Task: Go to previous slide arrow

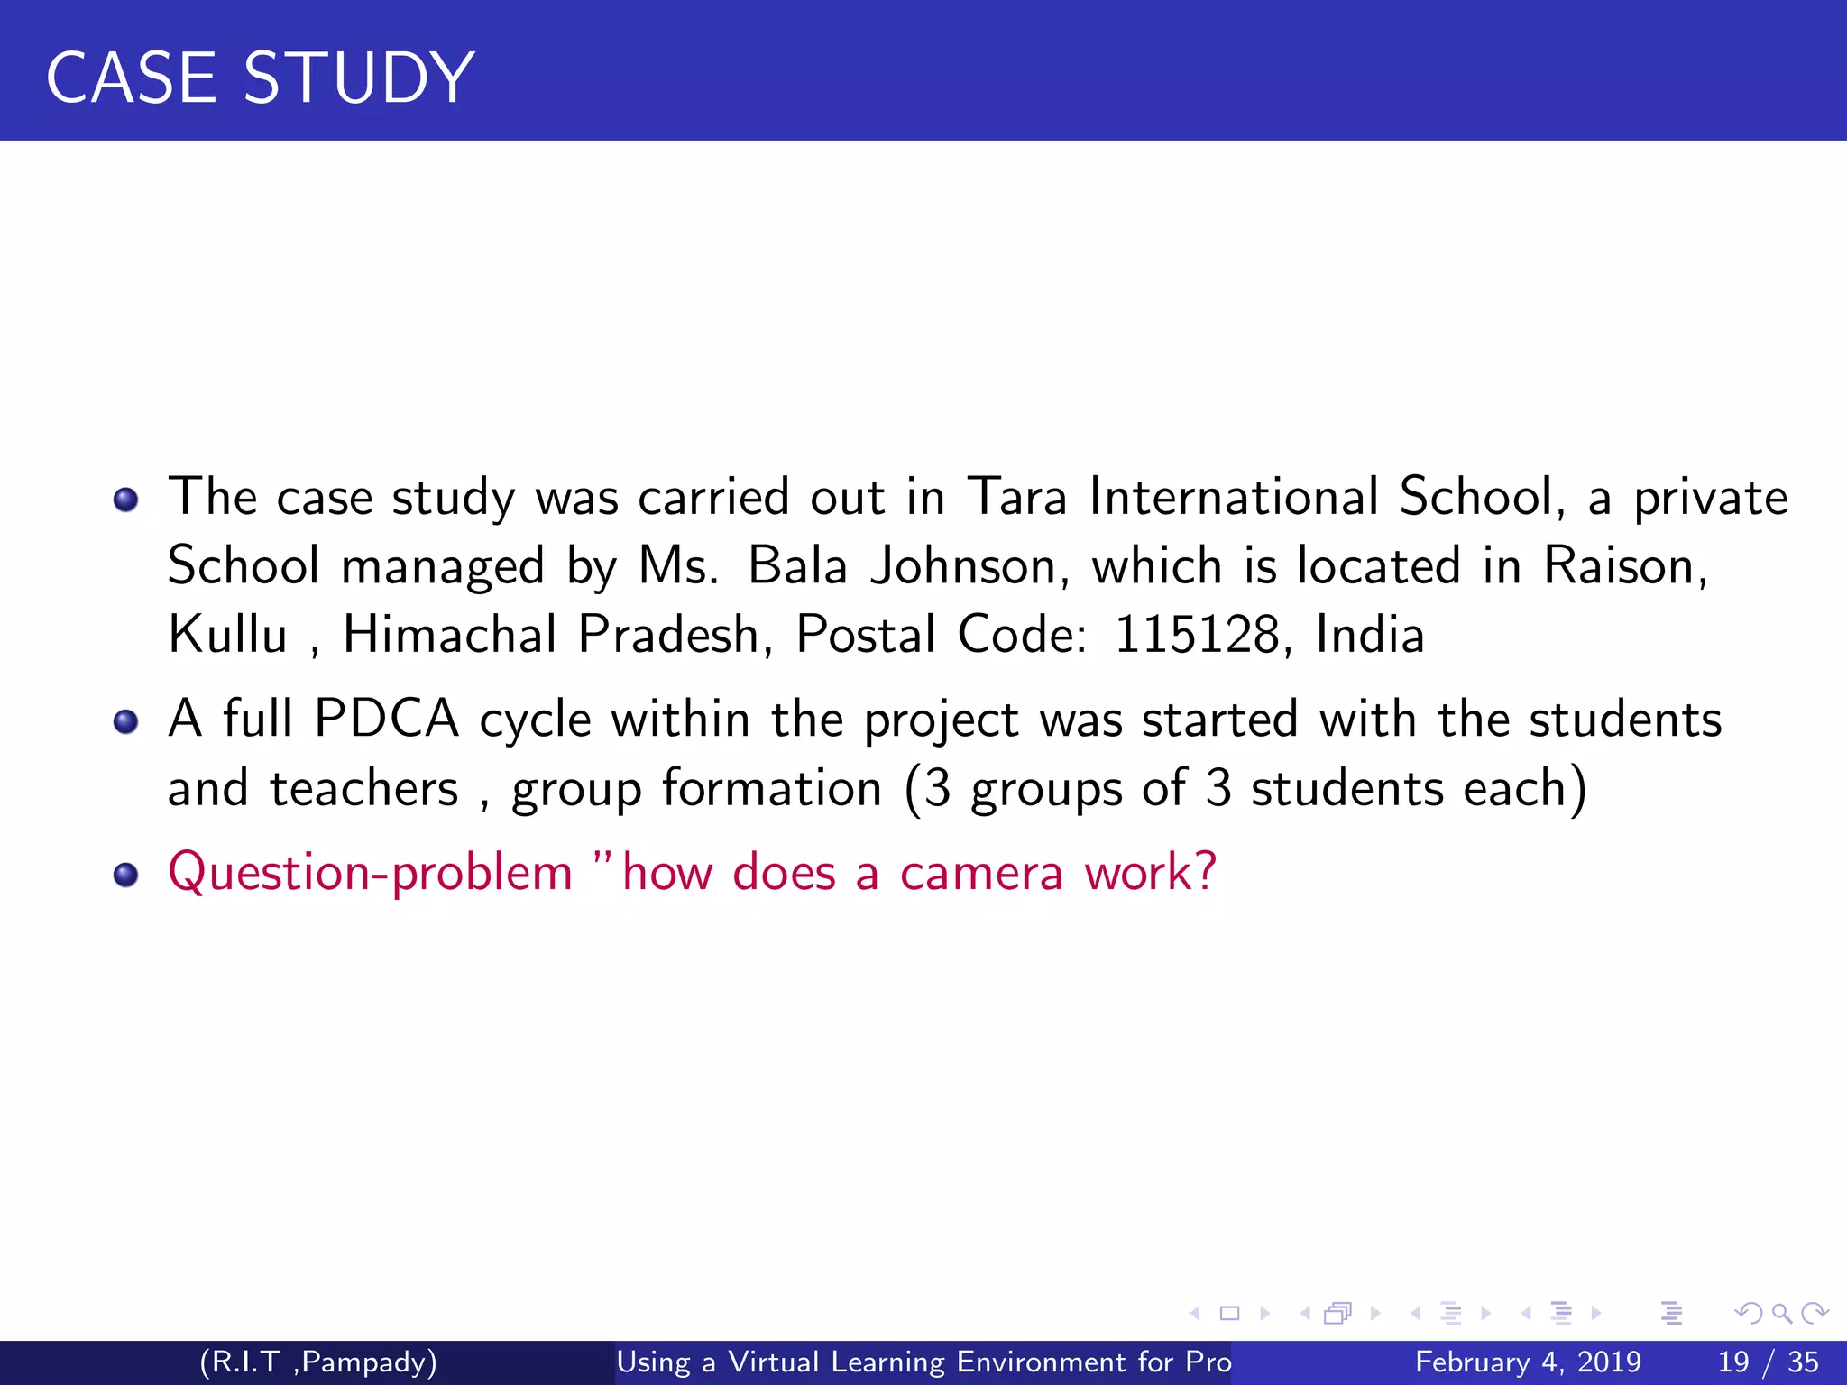Action: [1195, 1314]
